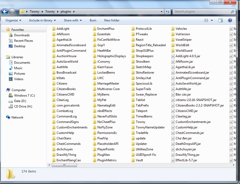The height and width of the screenshot is (184, 240).
Task: Select the Báo cáo.jar file
Action: 181,94
